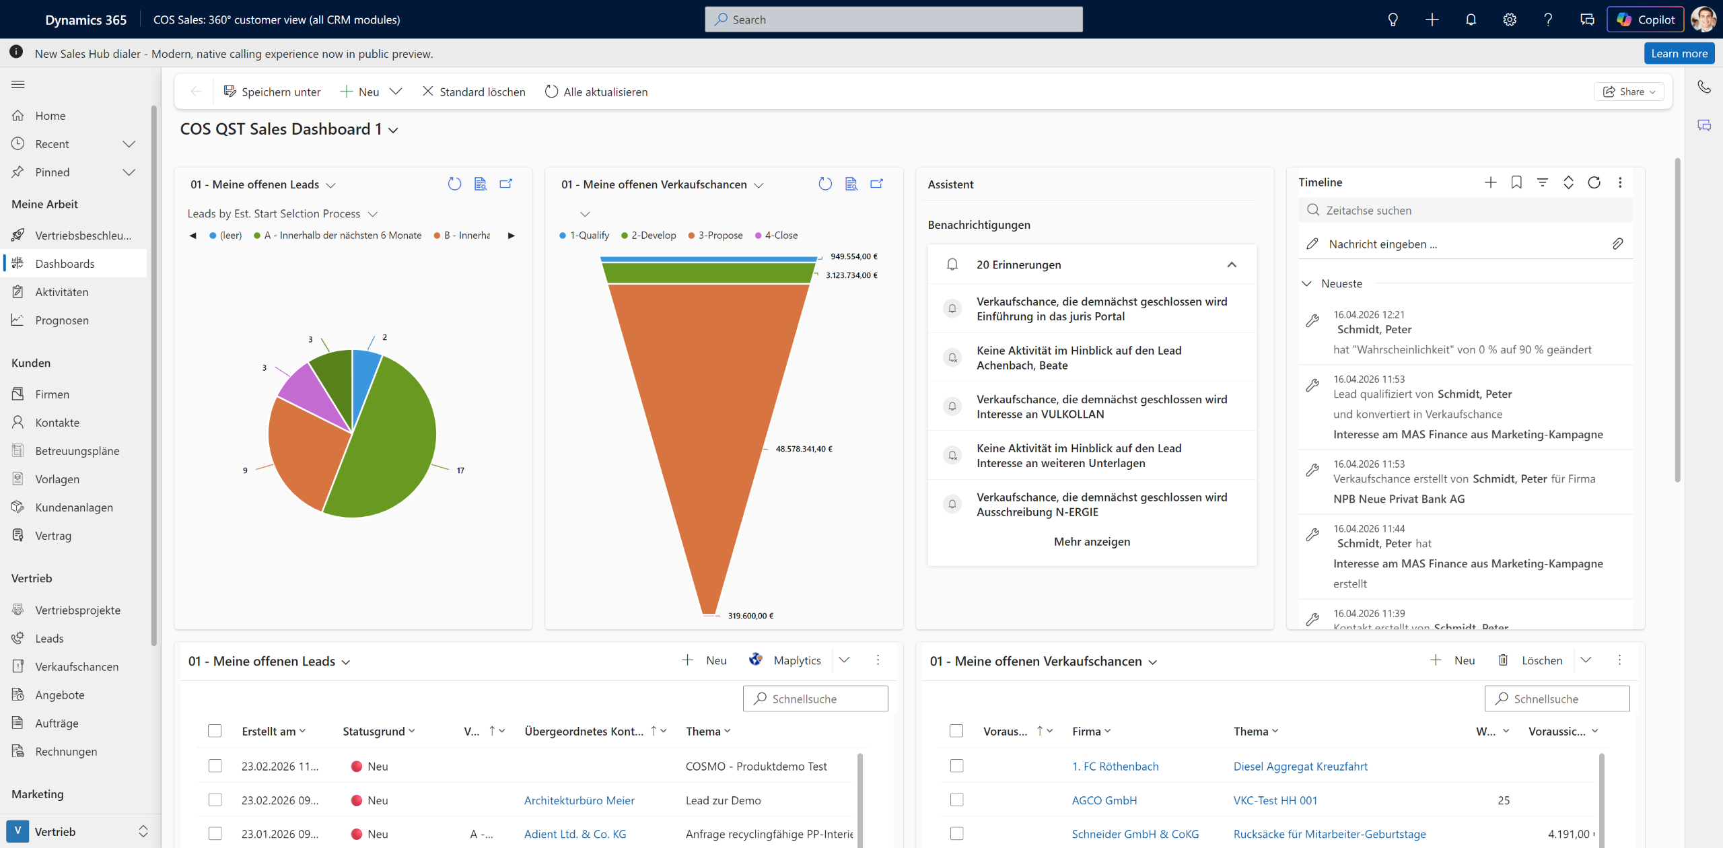The image size is (1723, 848).
Task: View records of the Meine offenen Leads chart
Action: pyautogui.click(x=481, y=184)
